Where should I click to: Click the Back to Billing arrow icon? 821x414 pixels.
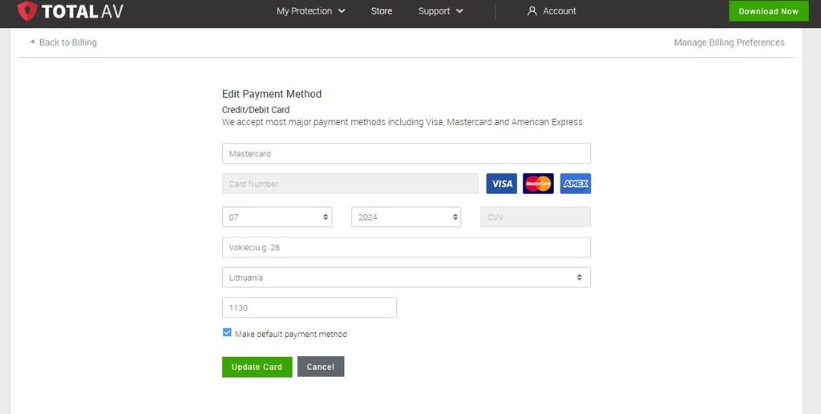[32, 42]
